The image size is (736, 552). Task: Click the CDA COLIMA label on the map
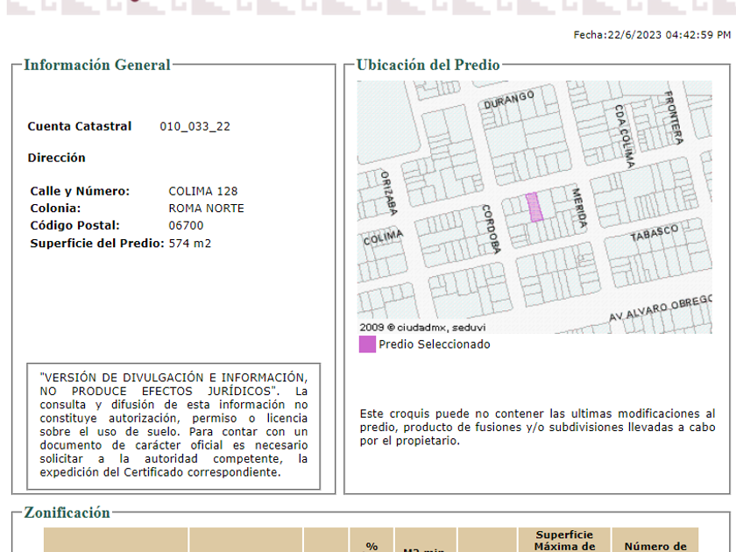coord(624,137)
